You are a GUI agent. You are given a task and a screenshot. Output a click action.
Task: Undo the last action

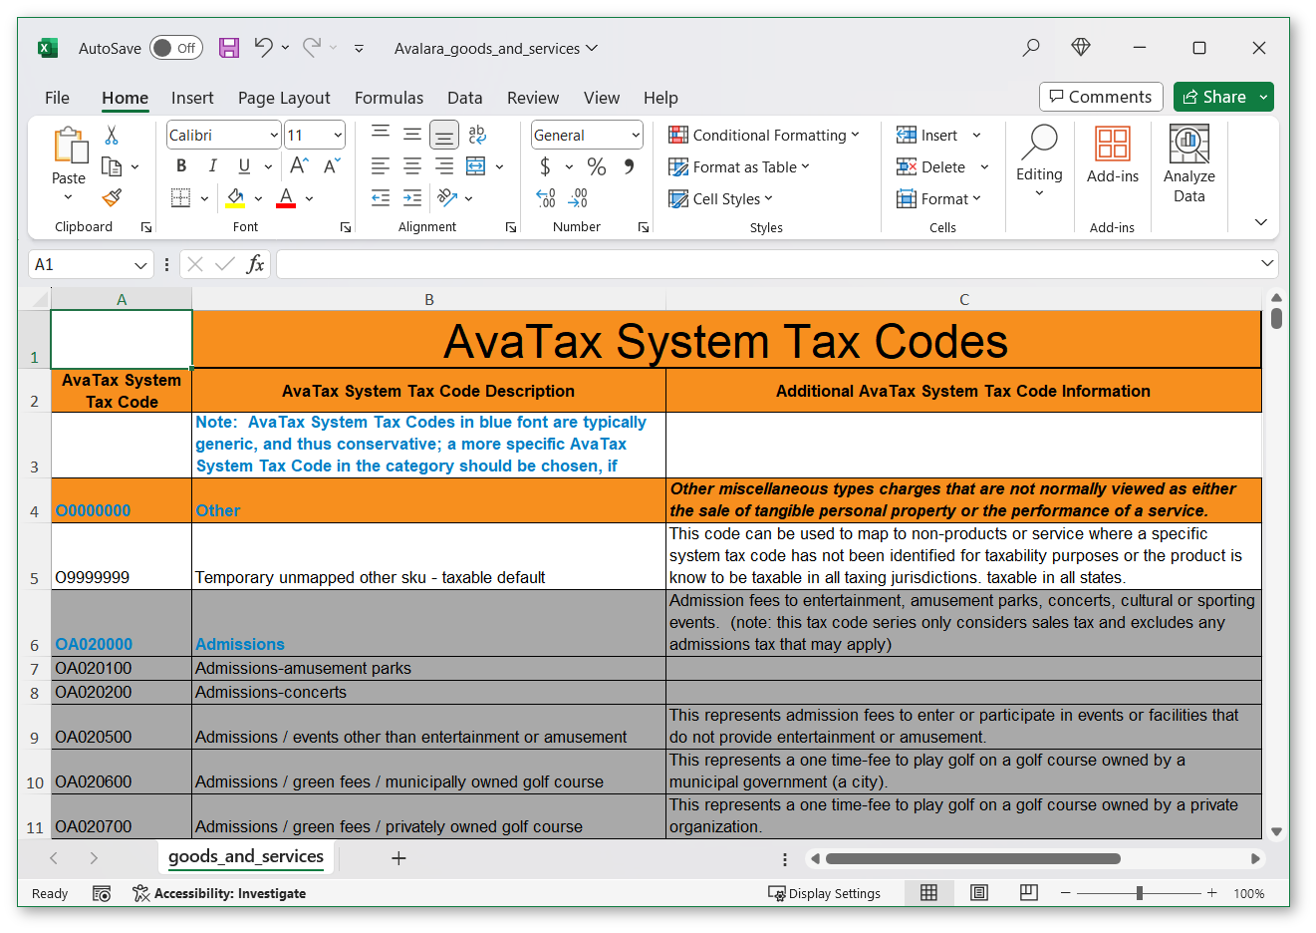point(263,47)
